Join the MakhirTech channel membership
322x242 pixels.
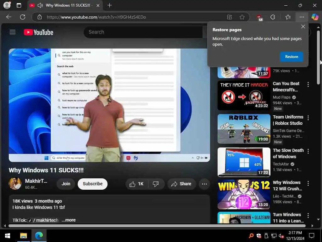click(x=66, y=184)
